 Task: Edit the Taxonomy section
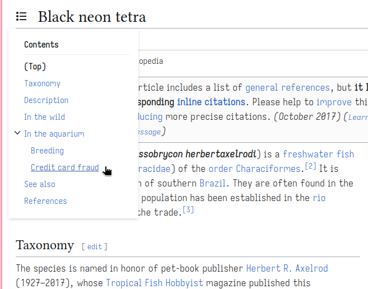pyautogui.click(x=94, y=246)
